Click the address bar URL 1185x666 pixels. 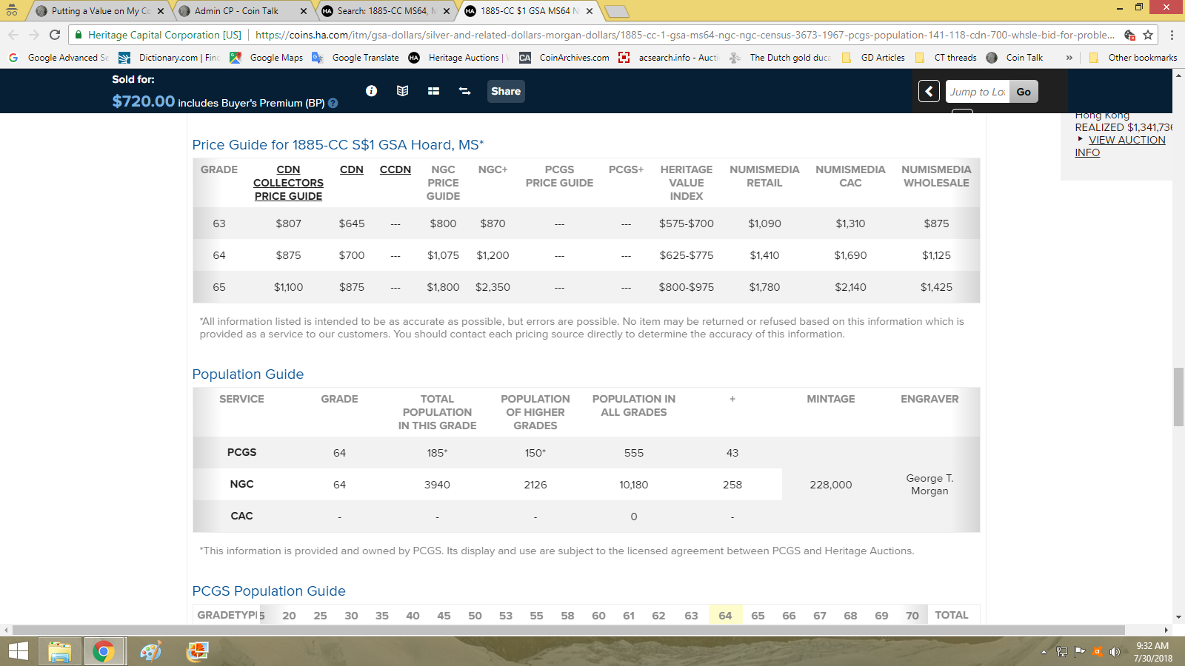[684, 35]
